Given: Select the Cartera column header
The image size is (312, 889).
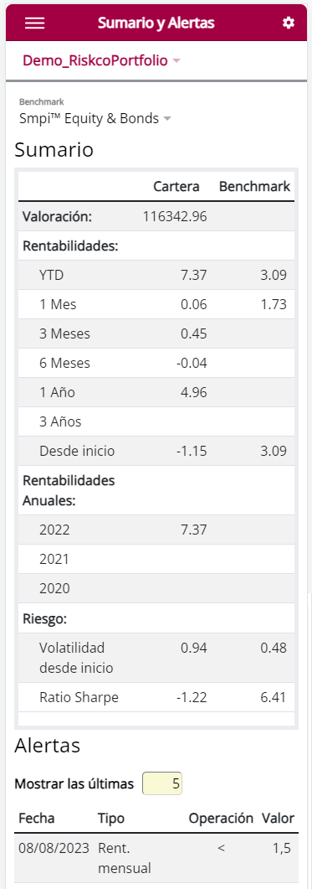Looking at the screenshot, I should [x=176, y=187].
